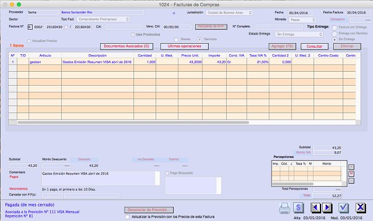
Task: Tick the Usa Productos checkbox
Action: pyautogui.click(x=133, y=35)
